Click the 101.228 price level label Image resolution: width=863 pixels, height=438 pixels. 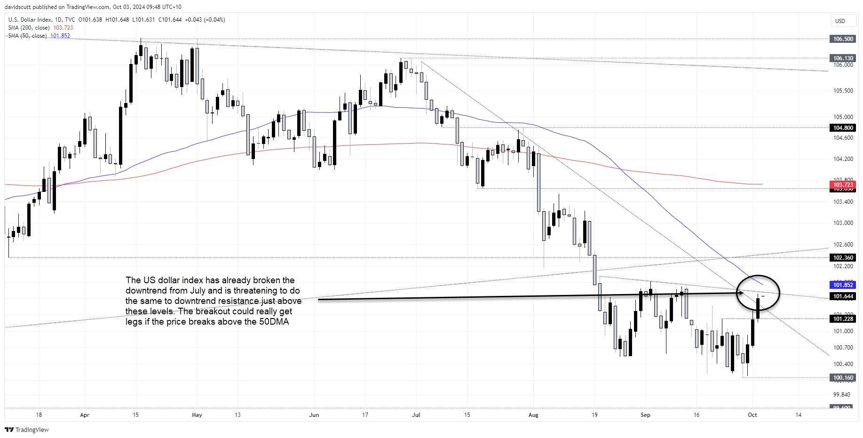click(843, 319)
